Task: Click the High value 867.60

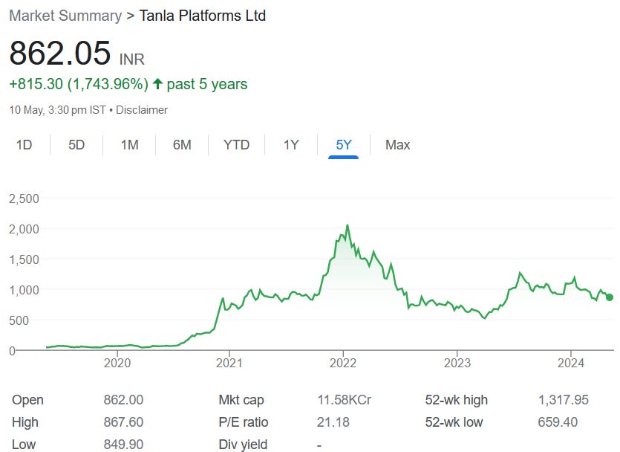Action: [x=123, y=422]
